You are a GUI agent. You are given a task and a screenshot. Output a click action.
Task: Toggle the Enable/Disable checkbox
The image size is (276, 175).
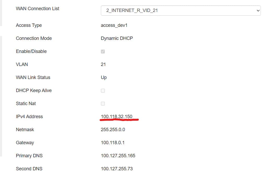(x=103, y=51)
